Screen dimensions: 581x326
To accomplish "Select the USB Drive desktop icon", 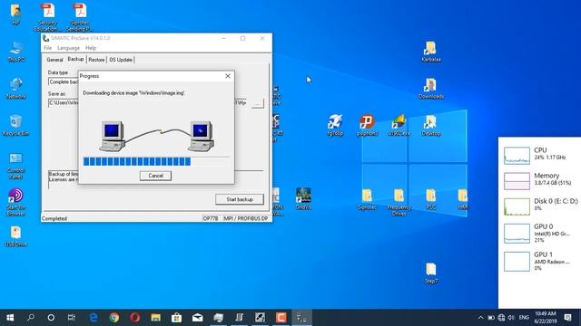I will [x=15, y=236].
